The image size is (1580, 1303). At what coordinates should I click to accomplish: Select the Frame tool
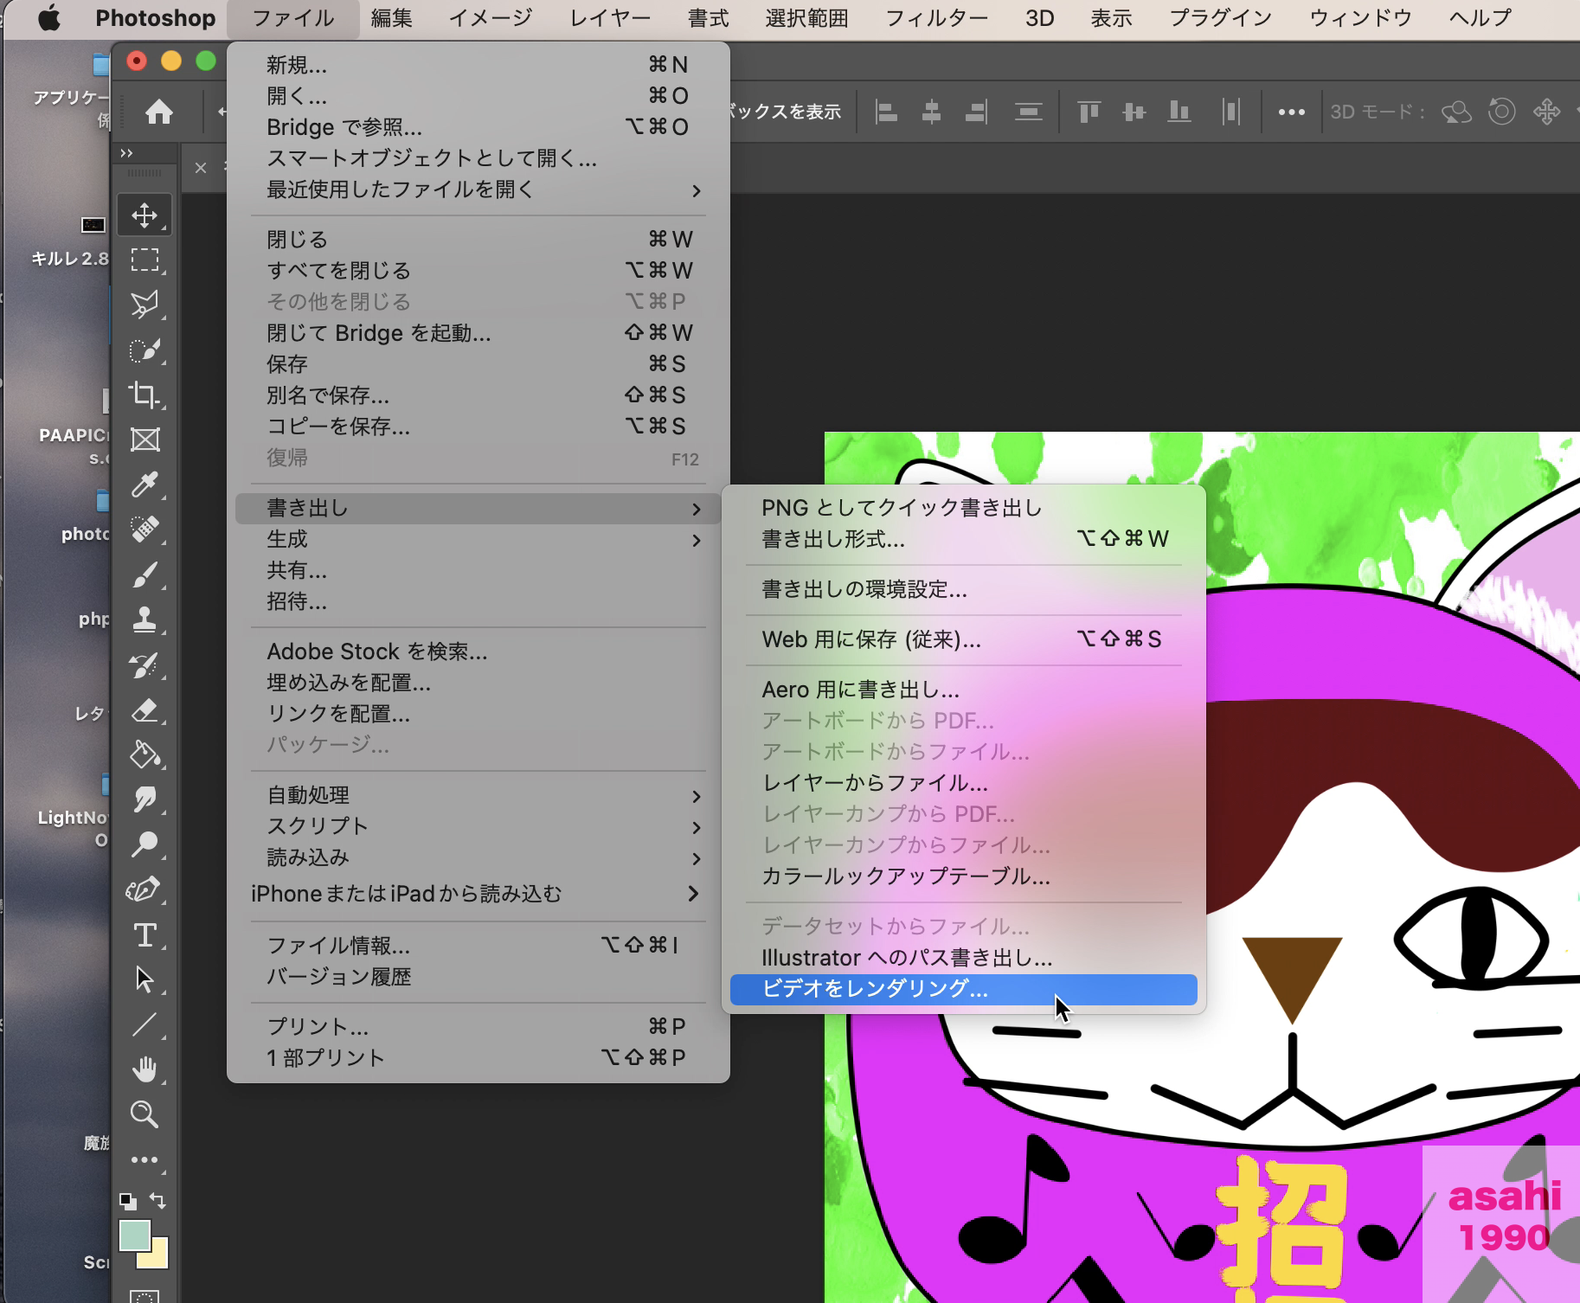pos(145,440)
